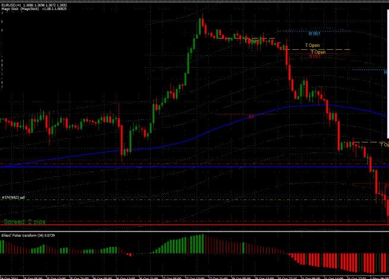This screenshot has width=389, height=279.
Task: Select the T Open label directly above red S1S1
Action: pos(318,52)
